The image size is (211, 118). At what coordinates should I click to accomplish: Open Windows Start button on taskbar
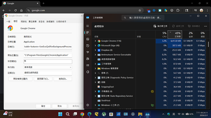pyautogui.click(x=60, y=114)
